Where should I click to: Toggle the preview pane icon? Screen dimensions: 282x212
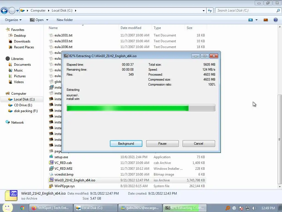click(266, 20)
